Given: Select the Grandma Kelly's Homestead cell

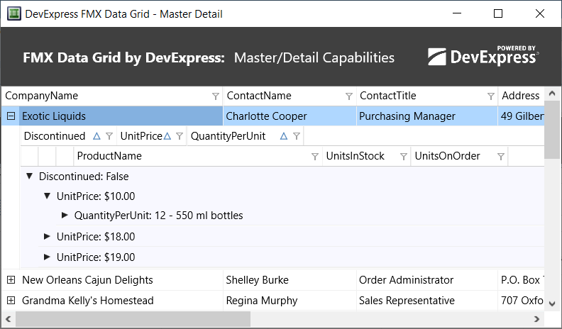Looking at the screenshot, I should click(121, 301).
